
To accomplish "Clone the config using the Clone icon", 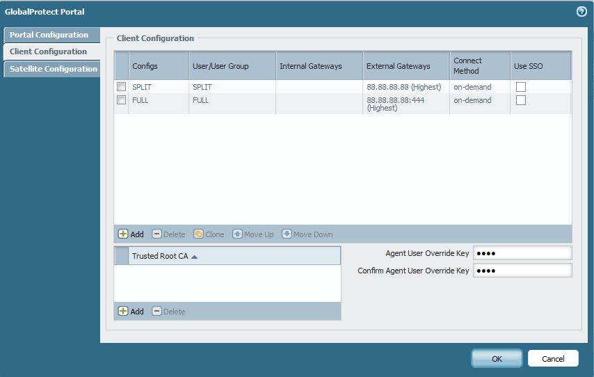I will 198,234.
